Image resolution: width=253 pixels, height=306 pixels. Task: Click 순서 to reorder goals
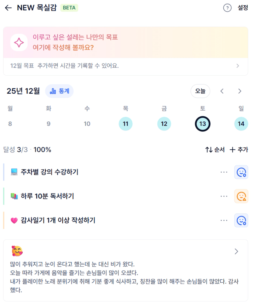tap(215, 150)
